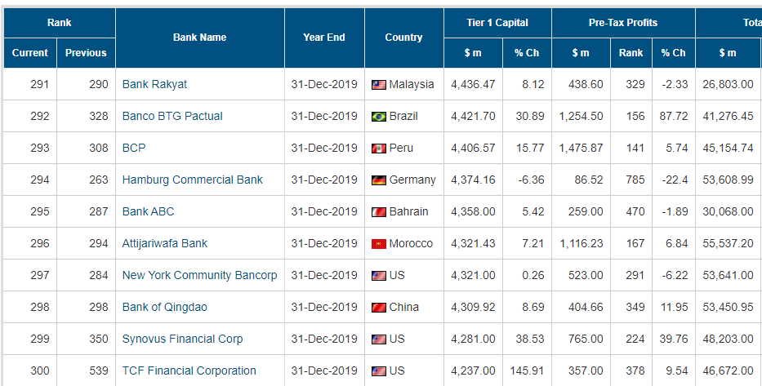Open the BCP bank link

click(x=134, y=148)
